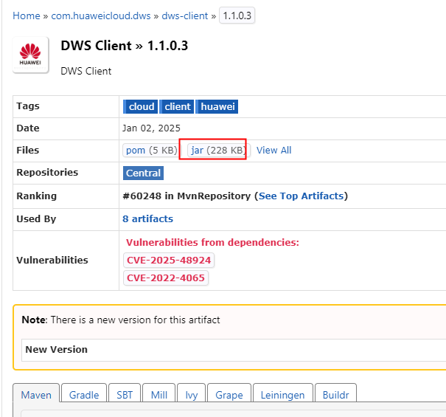Select the Ivy tab
The width and height of the screenshot is (446, 417).
click(189, 395)
